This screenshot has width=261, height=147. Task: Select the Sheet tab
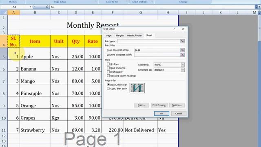pyautogui.click(x=149, y=36)
